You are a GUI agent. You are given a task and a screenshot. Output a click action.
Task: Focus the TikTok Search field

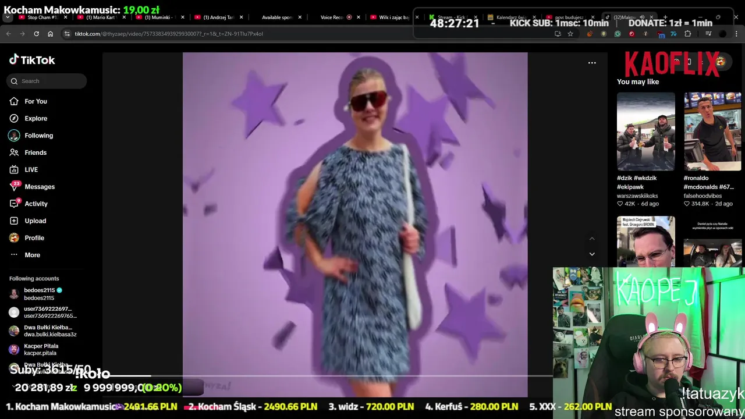point(47,81)
